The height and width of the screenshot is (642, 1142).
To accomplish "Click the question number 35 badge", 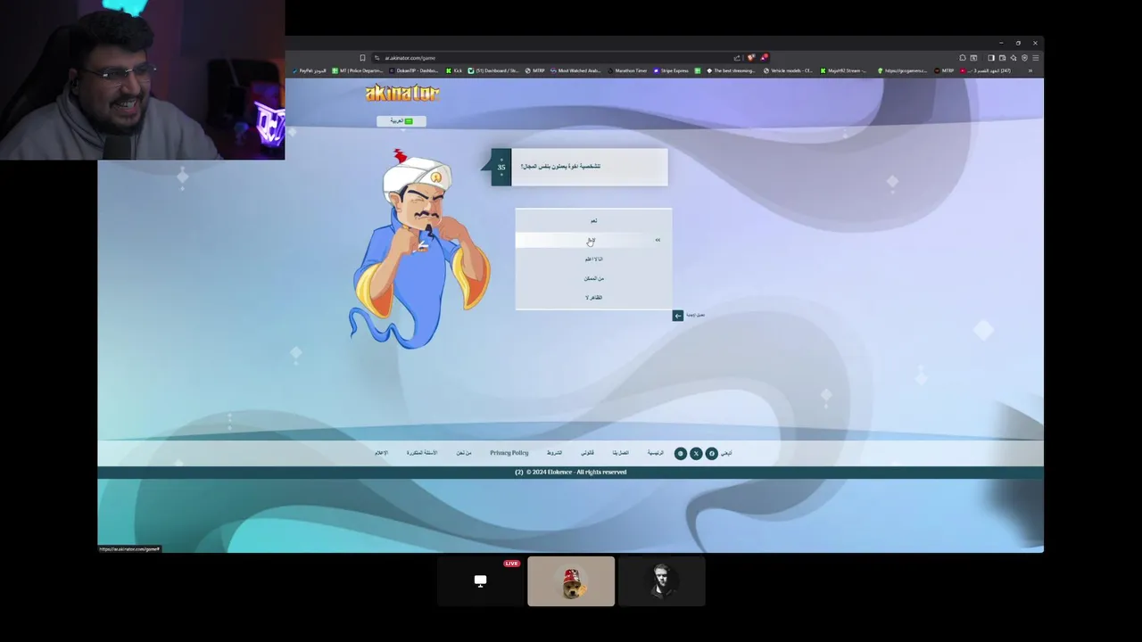I will 501,167.
